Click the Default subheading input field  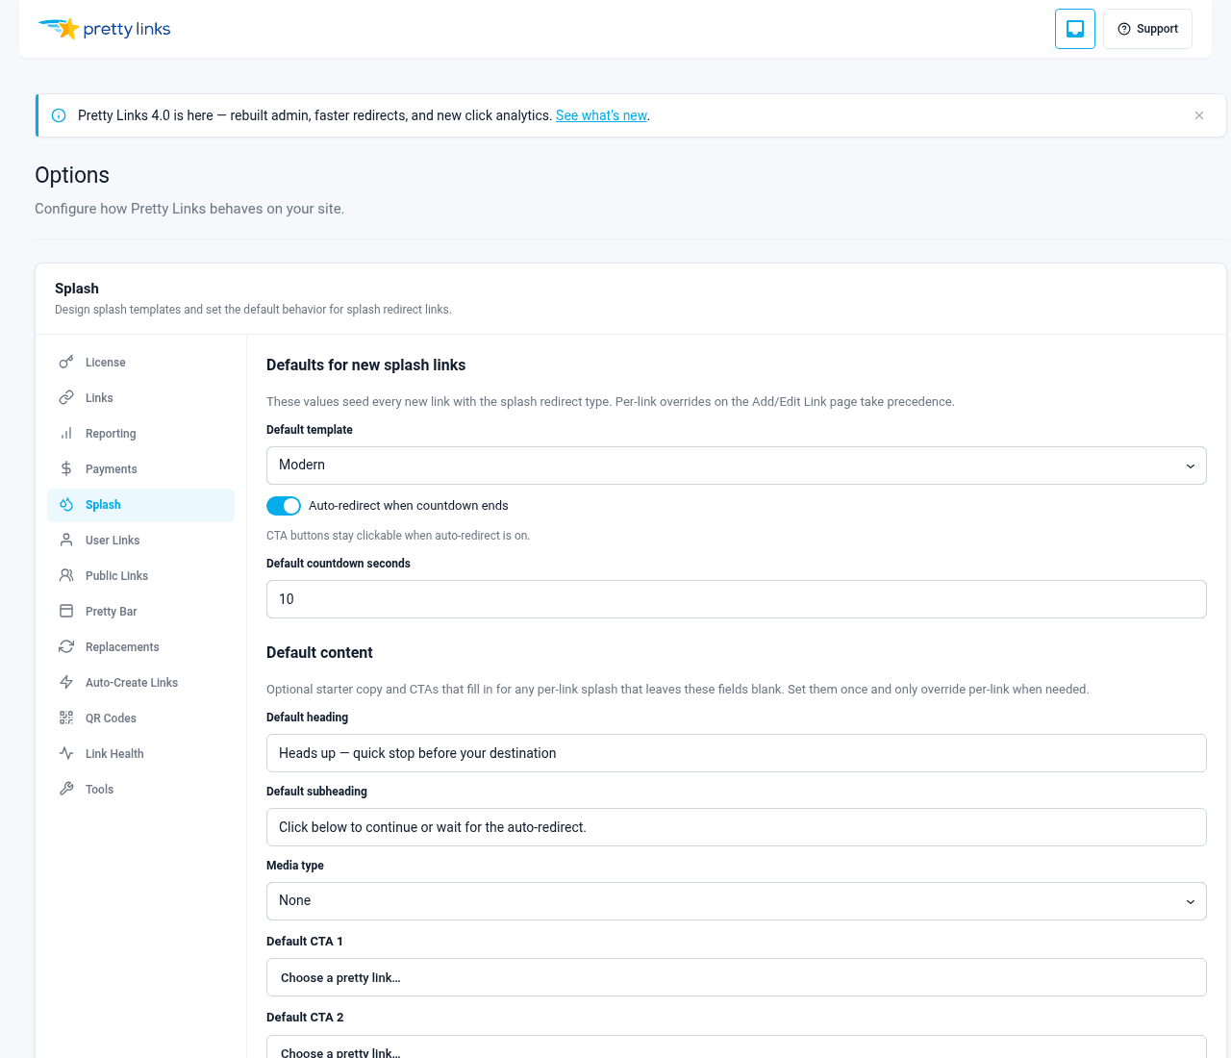tap(736, 827)
